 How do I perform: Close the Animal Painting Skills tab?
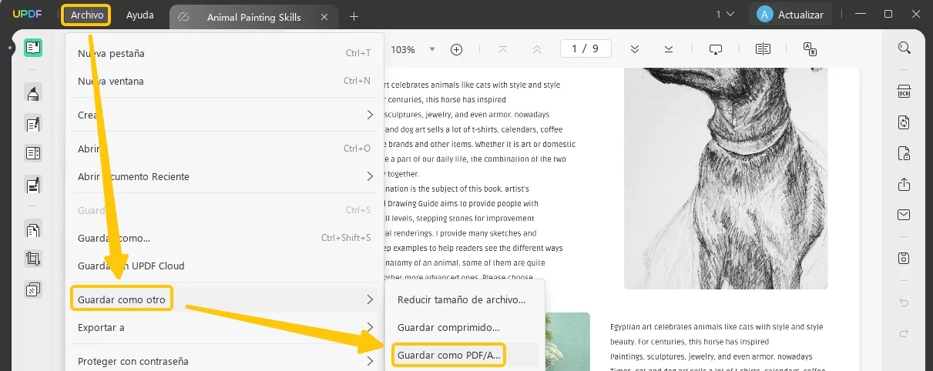324,16
